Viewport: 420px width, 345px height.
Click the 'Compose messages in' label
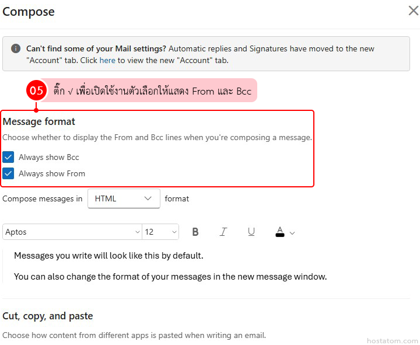[43, 199]
